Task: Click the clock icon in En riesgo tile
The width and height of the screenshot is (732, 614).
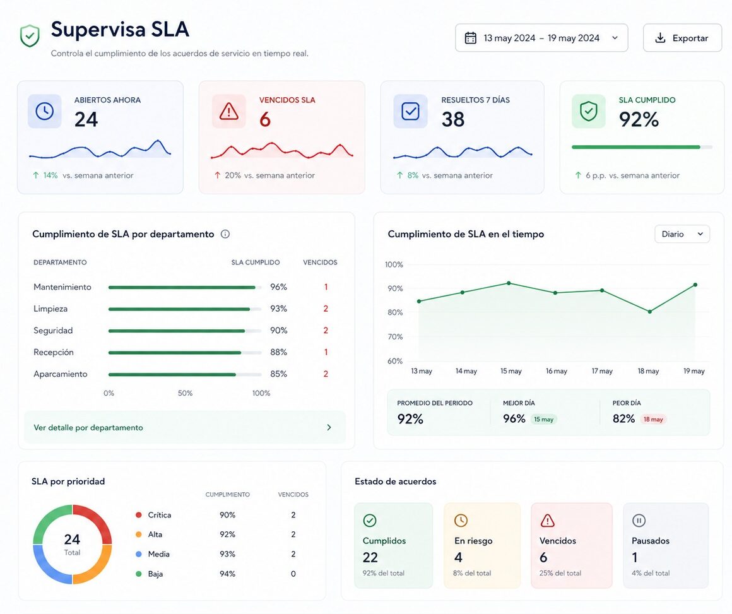Action: point(461,520)
